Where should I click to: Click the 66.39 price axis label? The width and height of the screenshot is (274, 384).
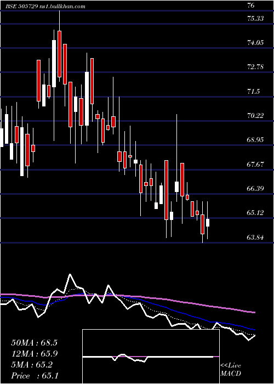click(255, 189)
